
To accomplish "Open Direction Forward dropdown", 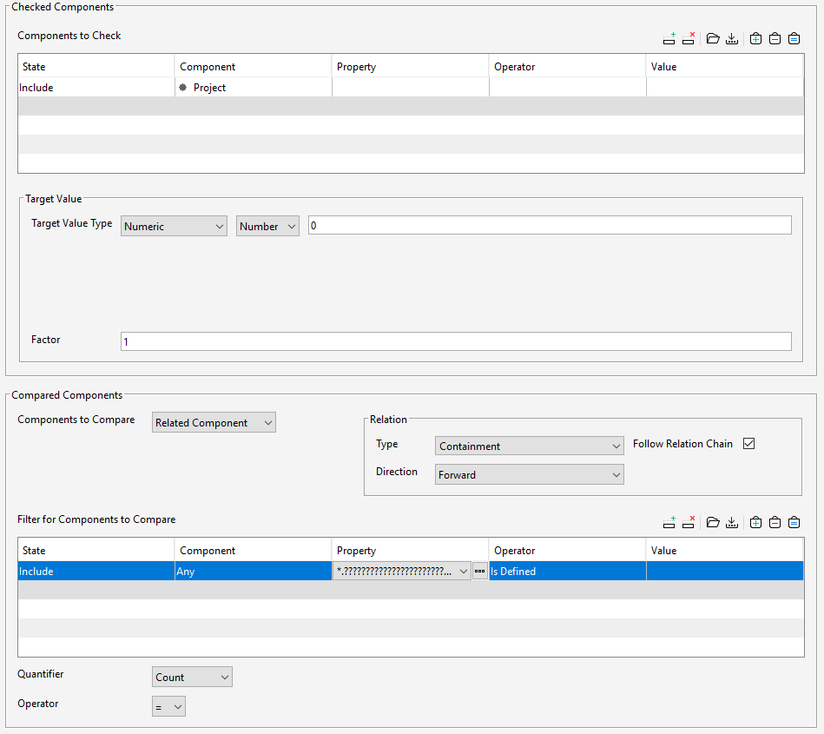I will point(529,474).
